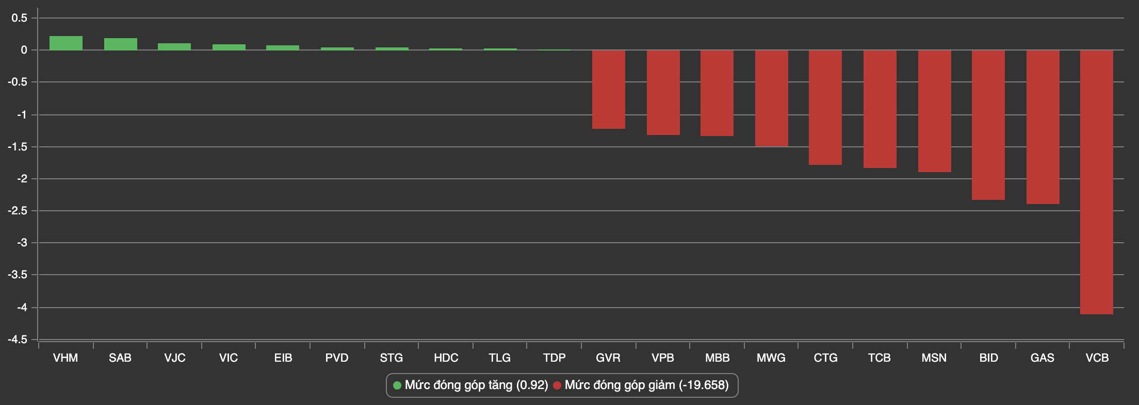Click the -2.5 y-axis value

point(17,211)
